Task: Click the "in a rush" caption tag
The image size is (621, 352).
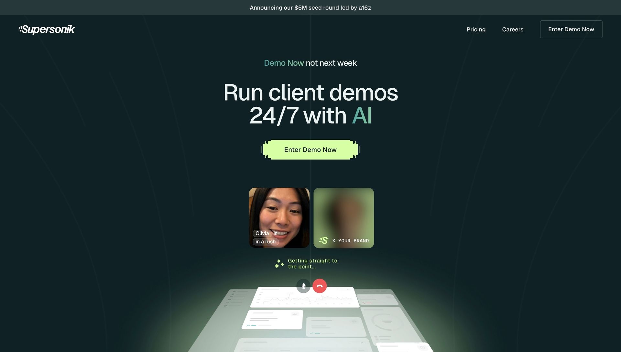Action: (265, 242)
